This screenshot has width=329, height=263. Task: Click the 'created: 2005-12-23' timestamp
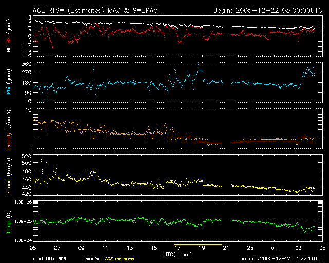pyautogui.click(x=281, y=258)
